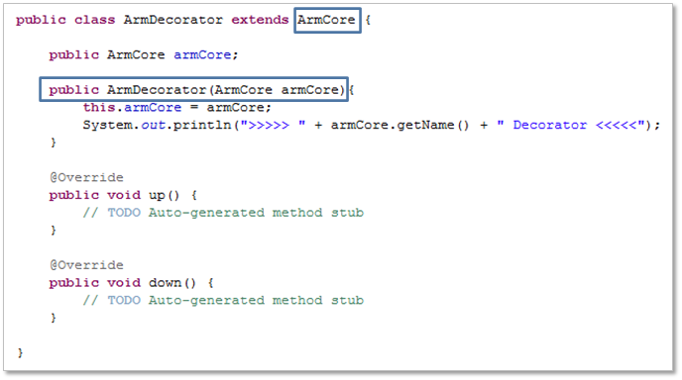Click ArmCore after the extends keyword
The image size is (682, 380).
pos(326,20)
